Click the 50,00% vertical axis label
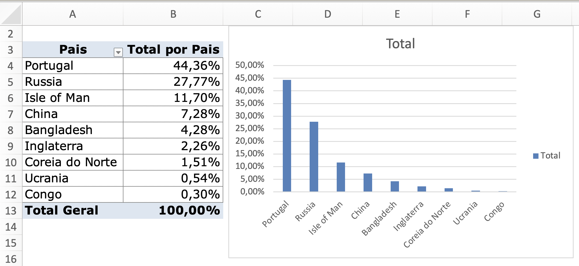 pos(250,65)
